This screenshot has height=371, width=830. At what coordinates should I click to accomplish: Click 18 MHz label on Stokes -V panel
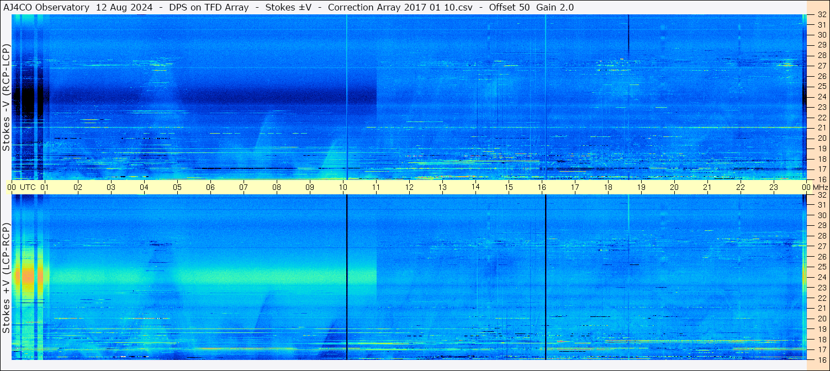[821, 158]
